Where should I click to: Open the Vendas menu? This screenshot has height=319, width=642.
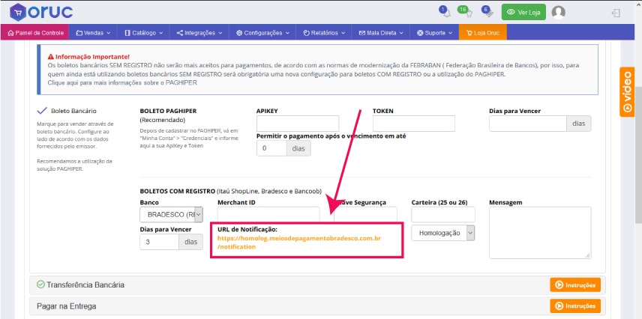click(93, 33)
